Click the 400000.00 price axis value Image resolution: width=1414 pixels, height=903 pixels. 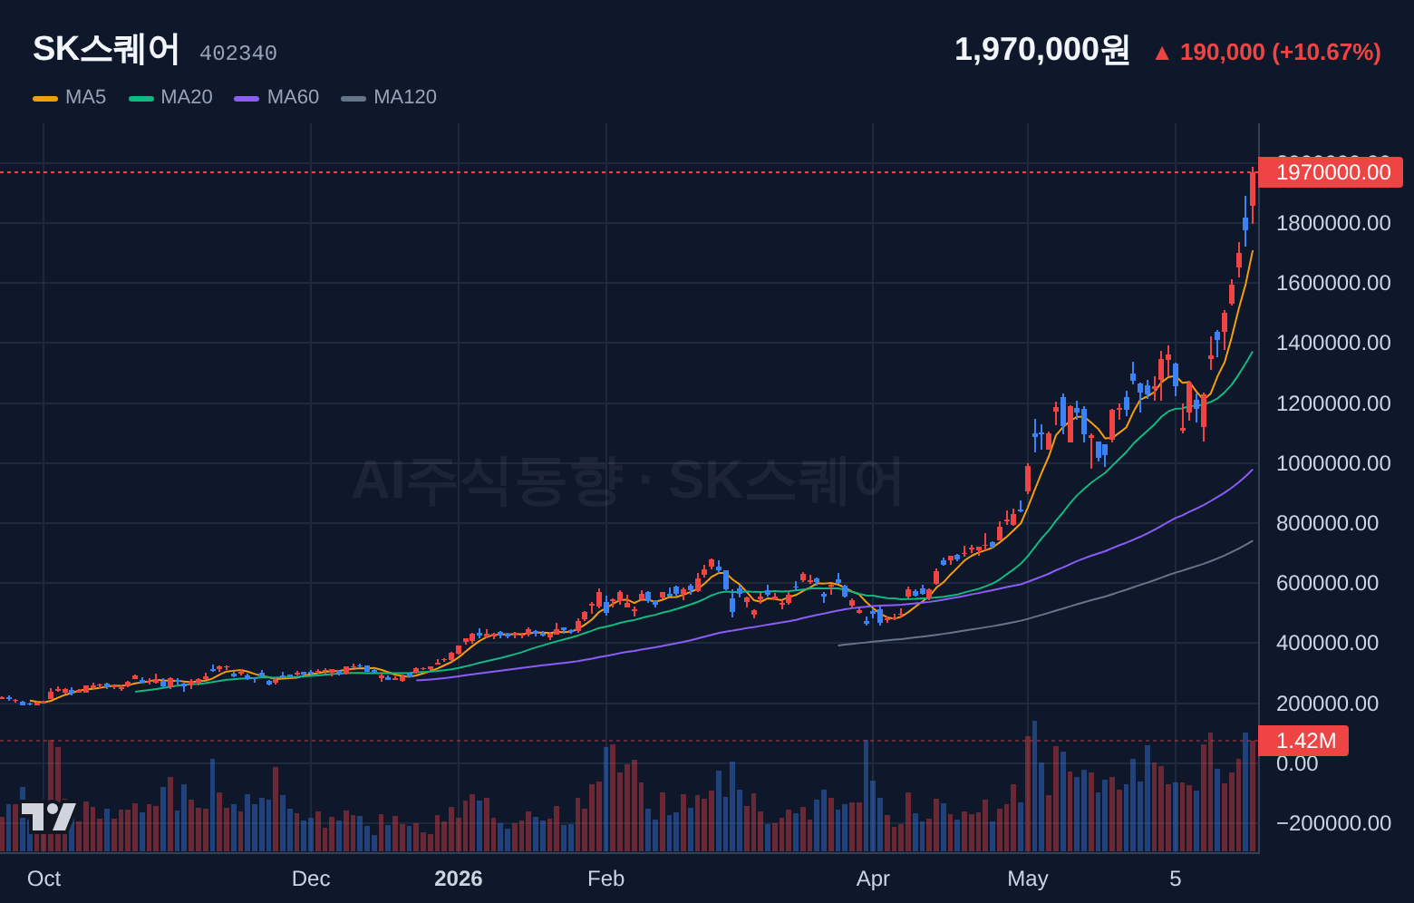click(x=1327, y=643)
